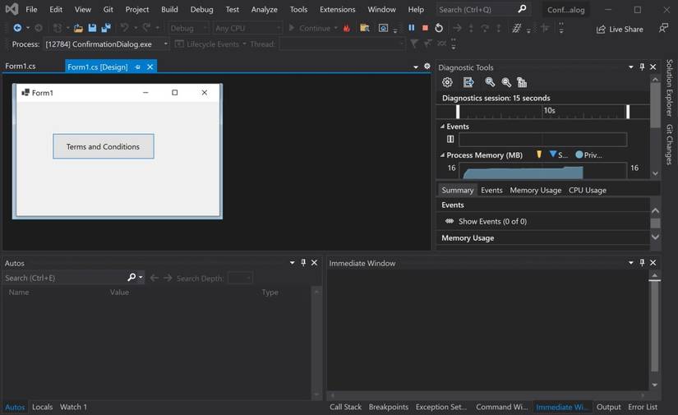Open the Solution Explorer side tab
This screenshot has width=678, height=415.
[669, 88]
